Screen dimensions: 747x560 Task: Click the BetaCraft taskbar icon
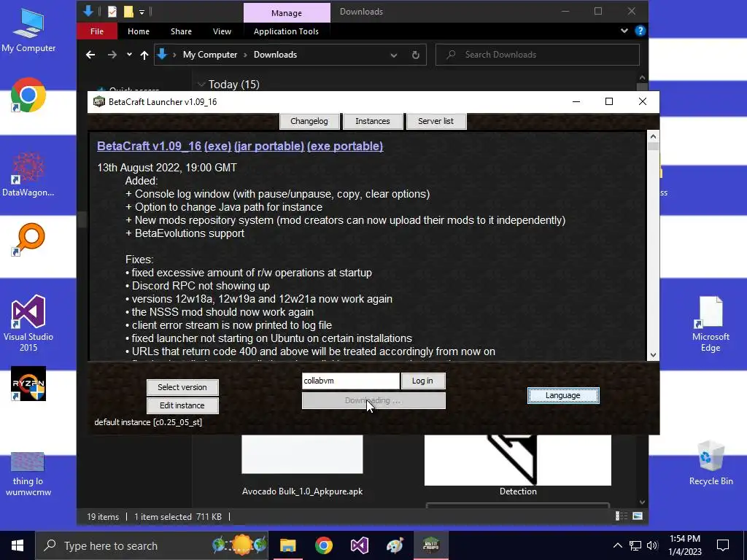pos(430,545)
